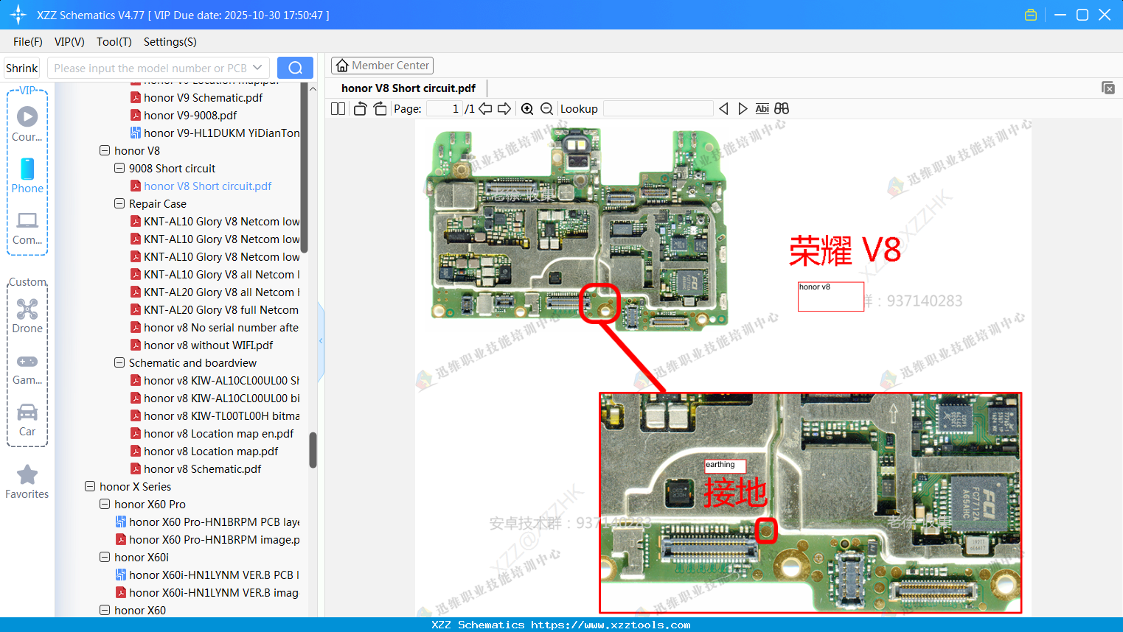This screenshot has width=1123, height=632.
Task: Open the VIP(V) menu
Action: tap(69, 42)
